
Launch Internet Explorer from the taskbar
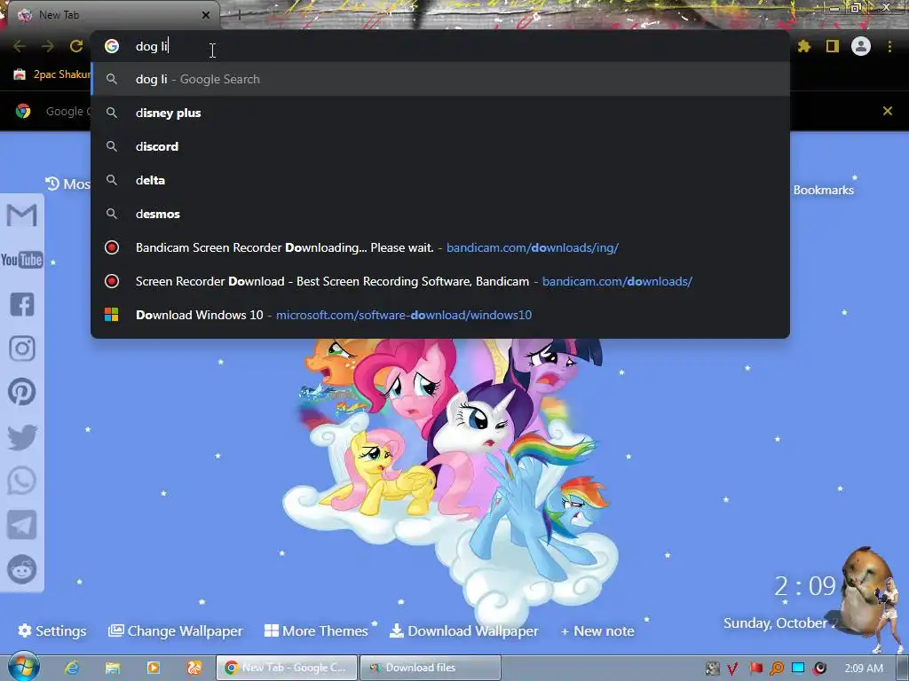[x=72, y=668]
